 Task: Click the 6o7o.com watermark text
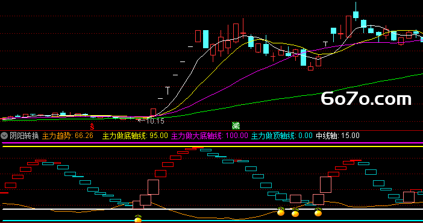[366, 98]
